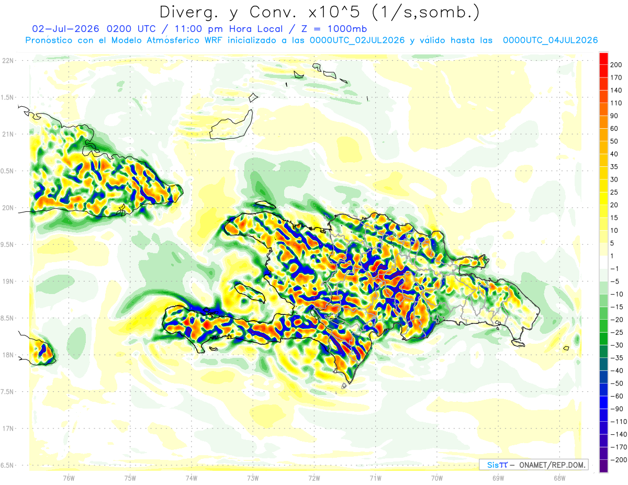The image size is (628, 485).
Task: Click the dark purple swatch below -200
Action: [x=603, y=466]
